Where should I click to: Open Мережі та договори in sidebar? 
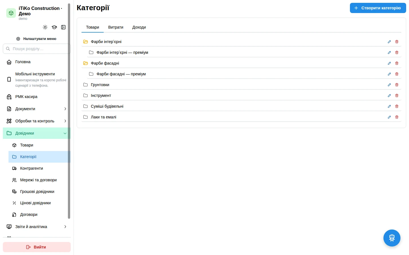pos(39,180)
